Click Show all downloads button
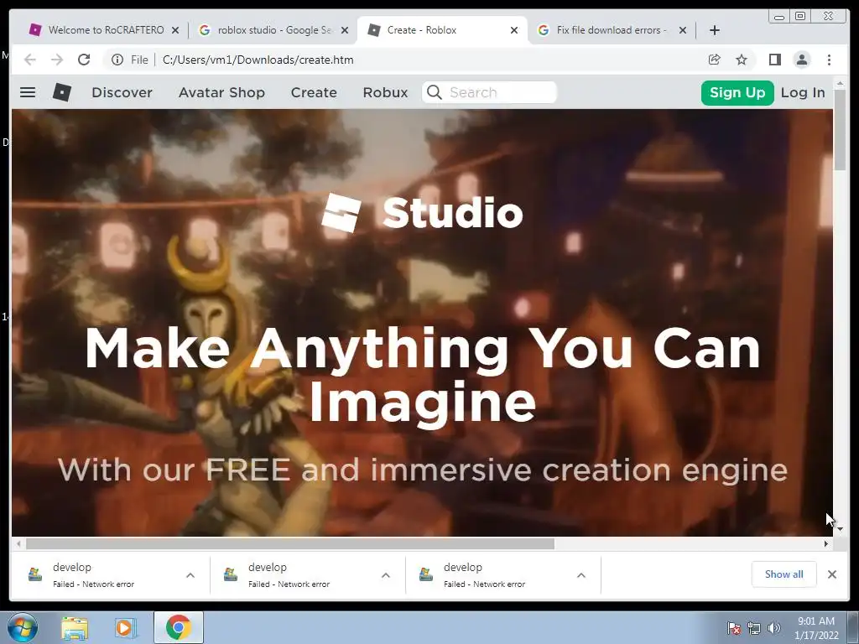Screen dimensions: 859x644 click(x=784, y=574)
